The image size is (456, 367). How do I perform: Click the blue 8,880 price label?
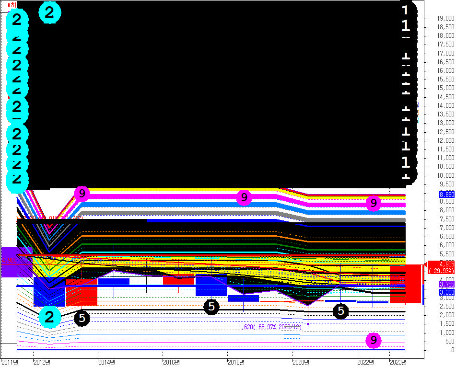coord(446,195)
